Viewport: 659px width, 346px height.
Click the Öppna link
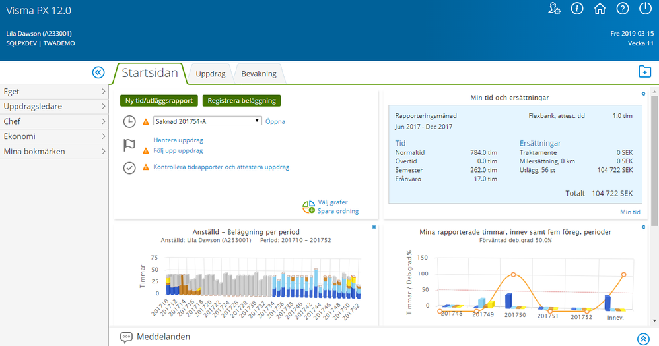coord(275,122)
